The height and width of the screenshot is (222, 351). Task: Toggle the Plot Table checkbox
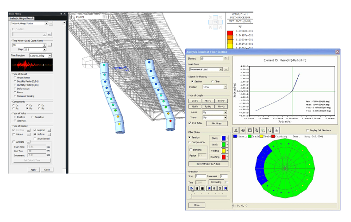[190, 123]
